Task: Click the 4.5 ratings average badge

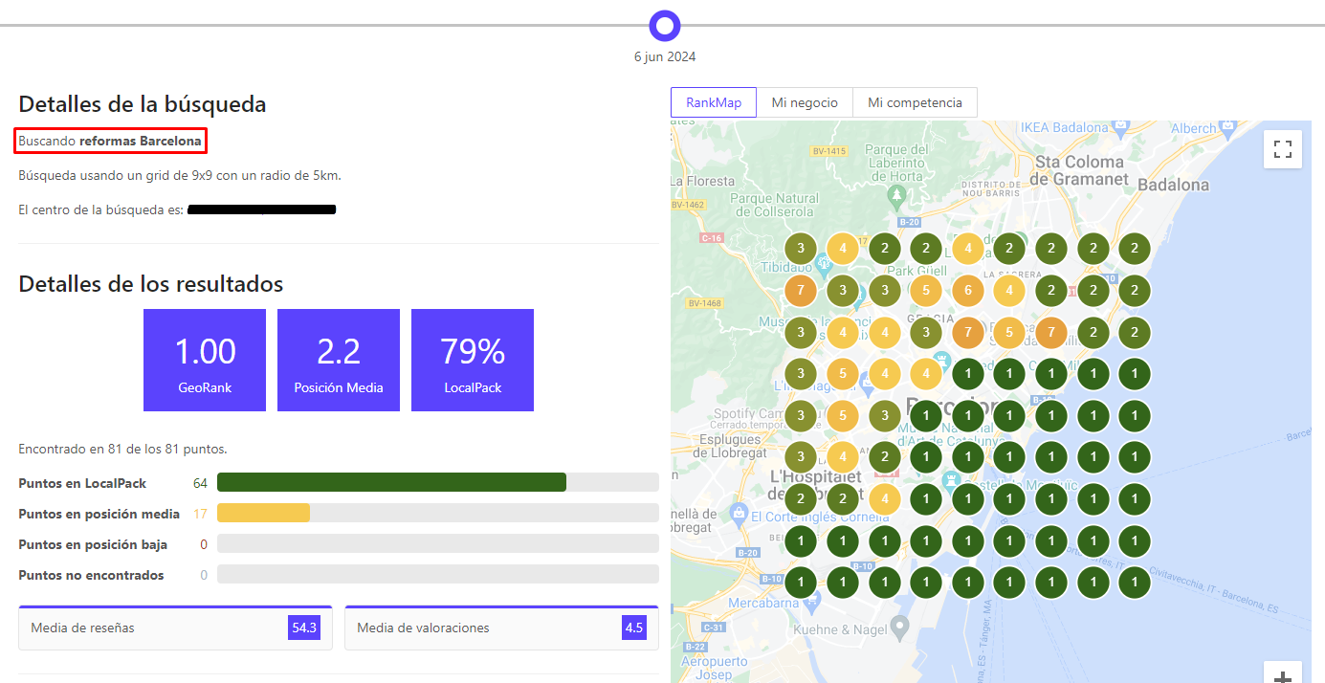Action: [633, 628]
